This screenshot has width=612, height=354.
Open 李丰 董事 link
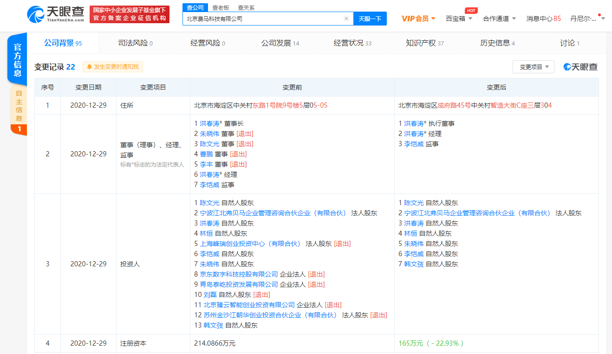tap(207, 164)
